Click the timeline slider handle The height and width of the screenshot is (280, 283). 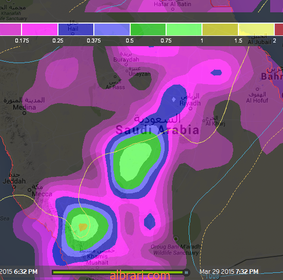[186, 272]
